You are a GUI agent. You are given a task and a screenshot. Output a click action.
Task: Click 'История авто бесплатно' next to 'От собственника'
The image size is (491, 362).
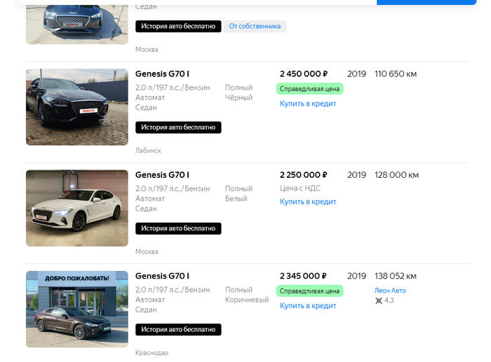pos(178,27)
